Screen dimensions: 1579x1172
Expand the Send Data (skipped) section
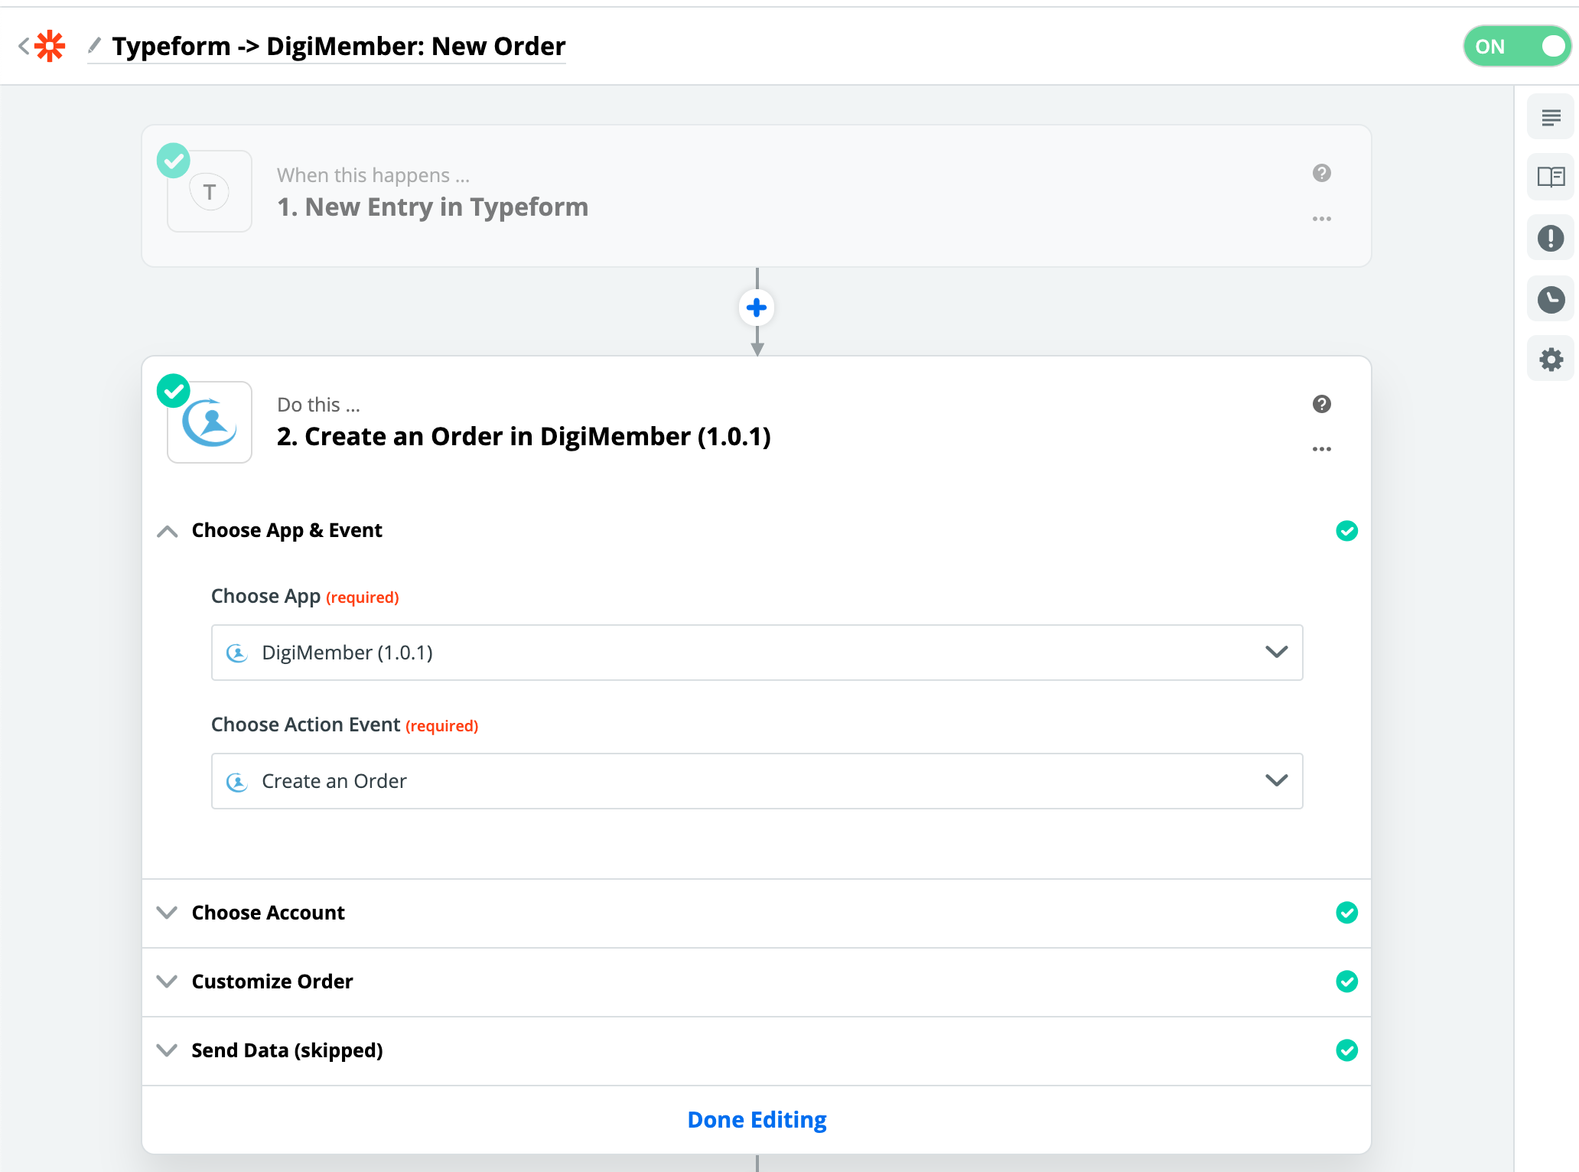(x=287, y=1050)
